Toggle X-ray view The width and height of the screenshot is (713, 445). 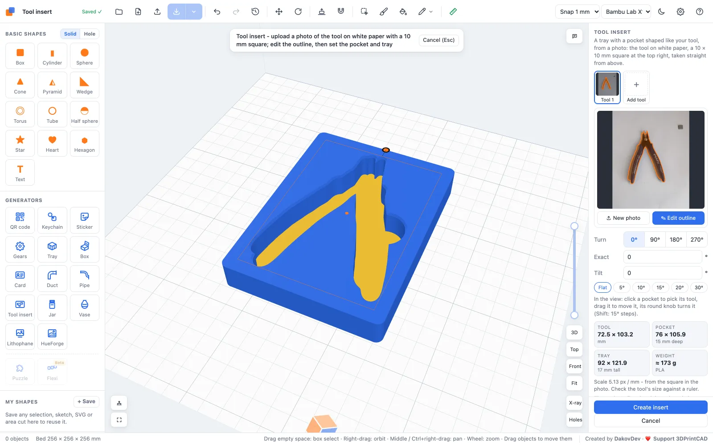pyautogui.click(x=575, y=403)
